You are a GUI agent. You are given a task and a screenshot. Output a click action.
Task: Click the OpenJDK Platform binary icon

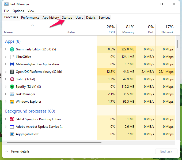[12, 72]
